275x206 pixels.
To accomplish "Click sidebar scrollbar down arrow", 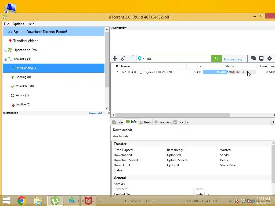I will tap(107, 108).
